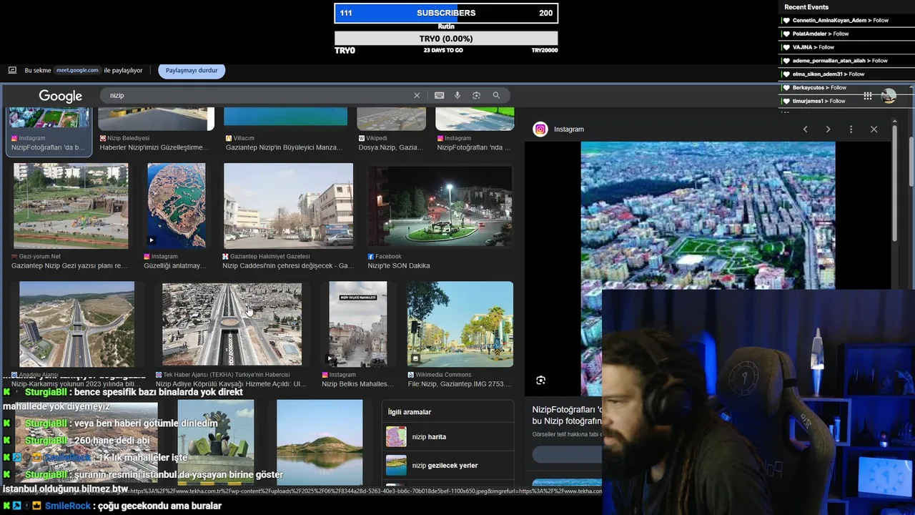
Task: Click the Recent Events heading
Action: point(806,7)
